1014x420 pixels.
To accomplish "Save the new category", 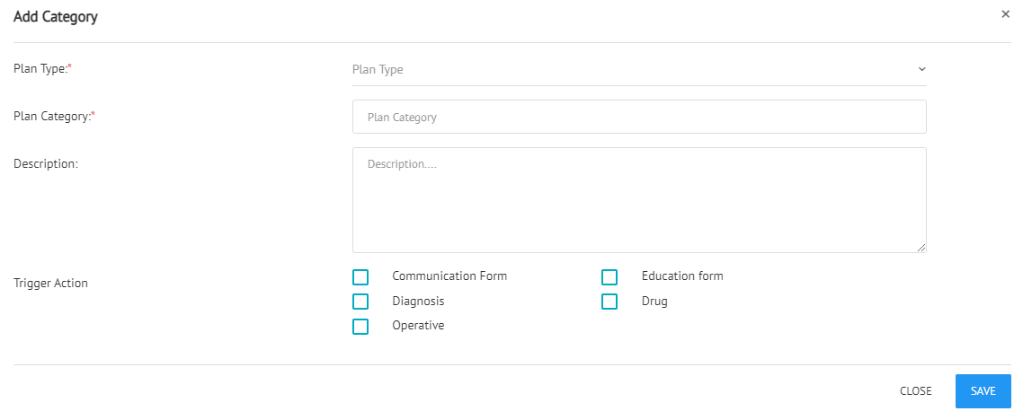I will pyautogui.click(x=983, y=391).
